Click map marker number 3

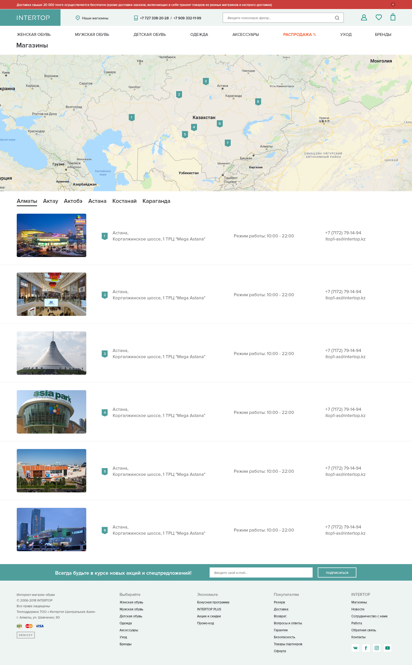[x=206, y=81]
